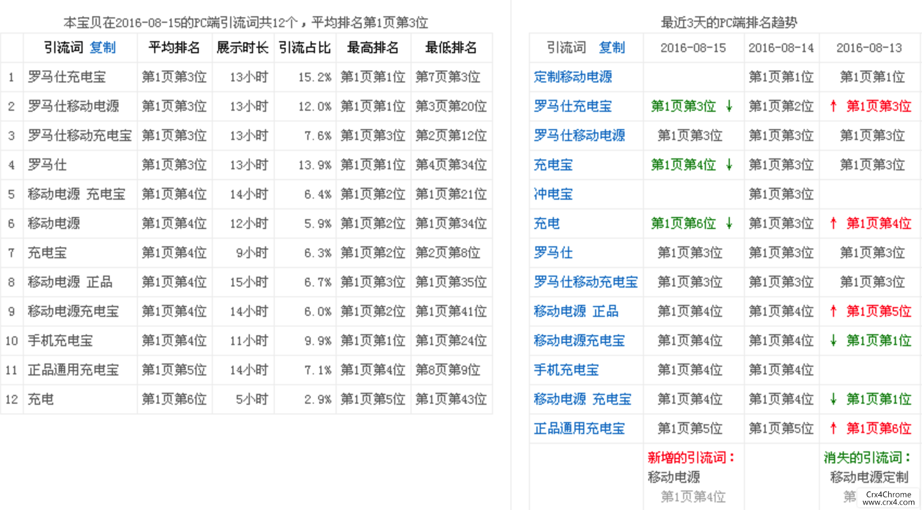Click the 最高排名 column header
Screen dimensions: 922x510
pos(372,48)
